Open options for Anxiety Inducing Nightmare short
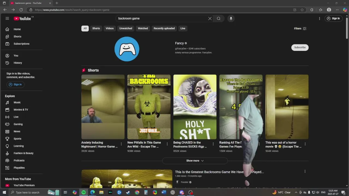The height and width of the screenshot is (196, 349). [x=121, y=144]
